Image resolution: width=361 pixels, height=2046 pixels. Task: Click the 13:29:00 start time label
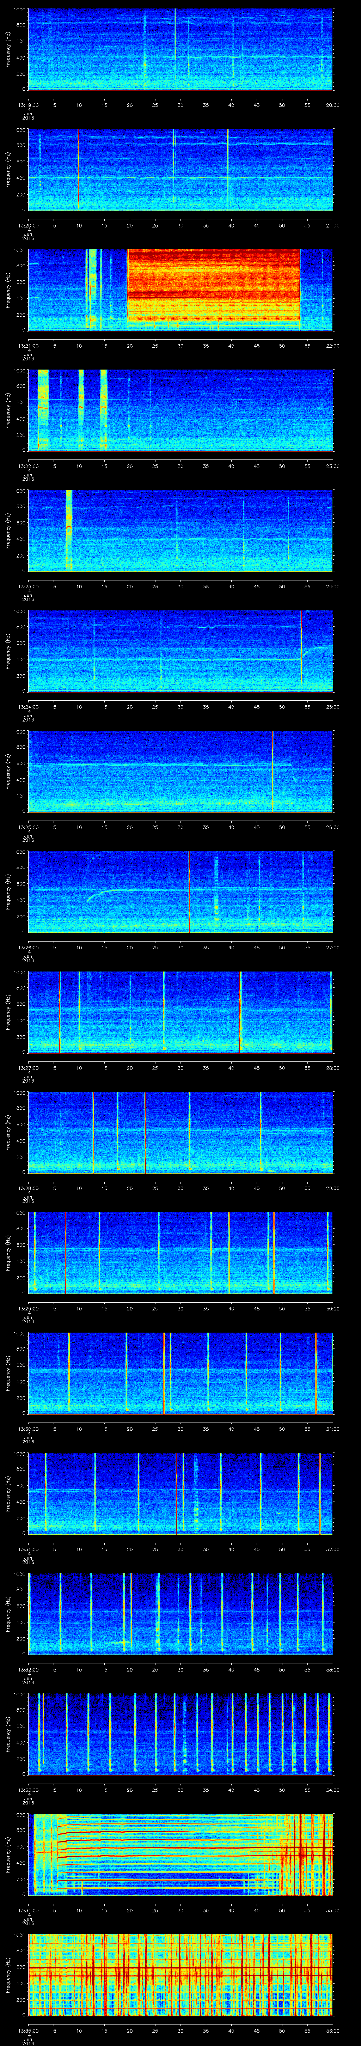pyautogui.click(x=28, y=1308)
